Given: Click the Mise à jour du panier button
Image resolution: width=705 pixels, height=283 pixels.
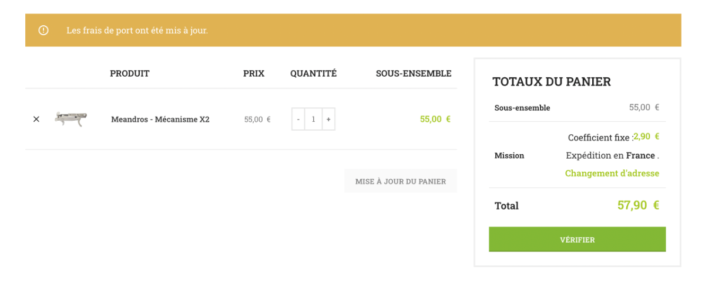Looking at the screenshot, I should (401, 181).
